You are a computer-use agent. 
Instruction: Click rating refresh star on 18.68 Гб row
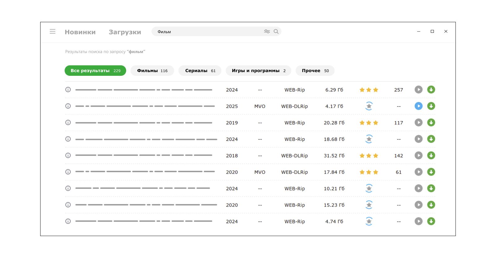pyautogui.click(x=369, y=139)
